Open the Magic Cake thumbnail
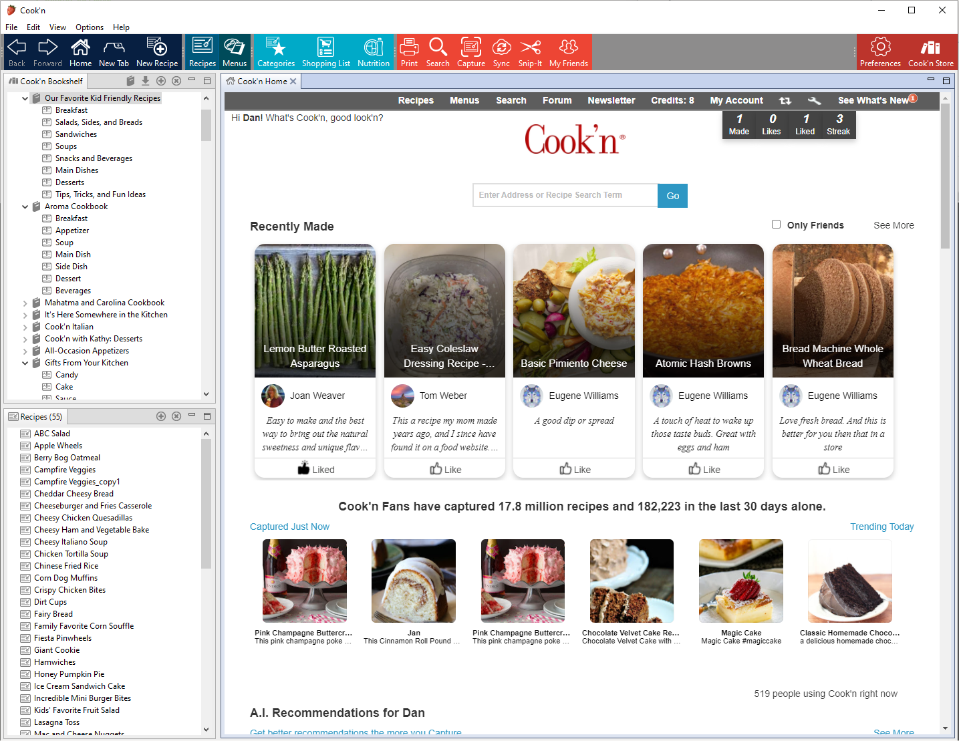 [741, 581]
